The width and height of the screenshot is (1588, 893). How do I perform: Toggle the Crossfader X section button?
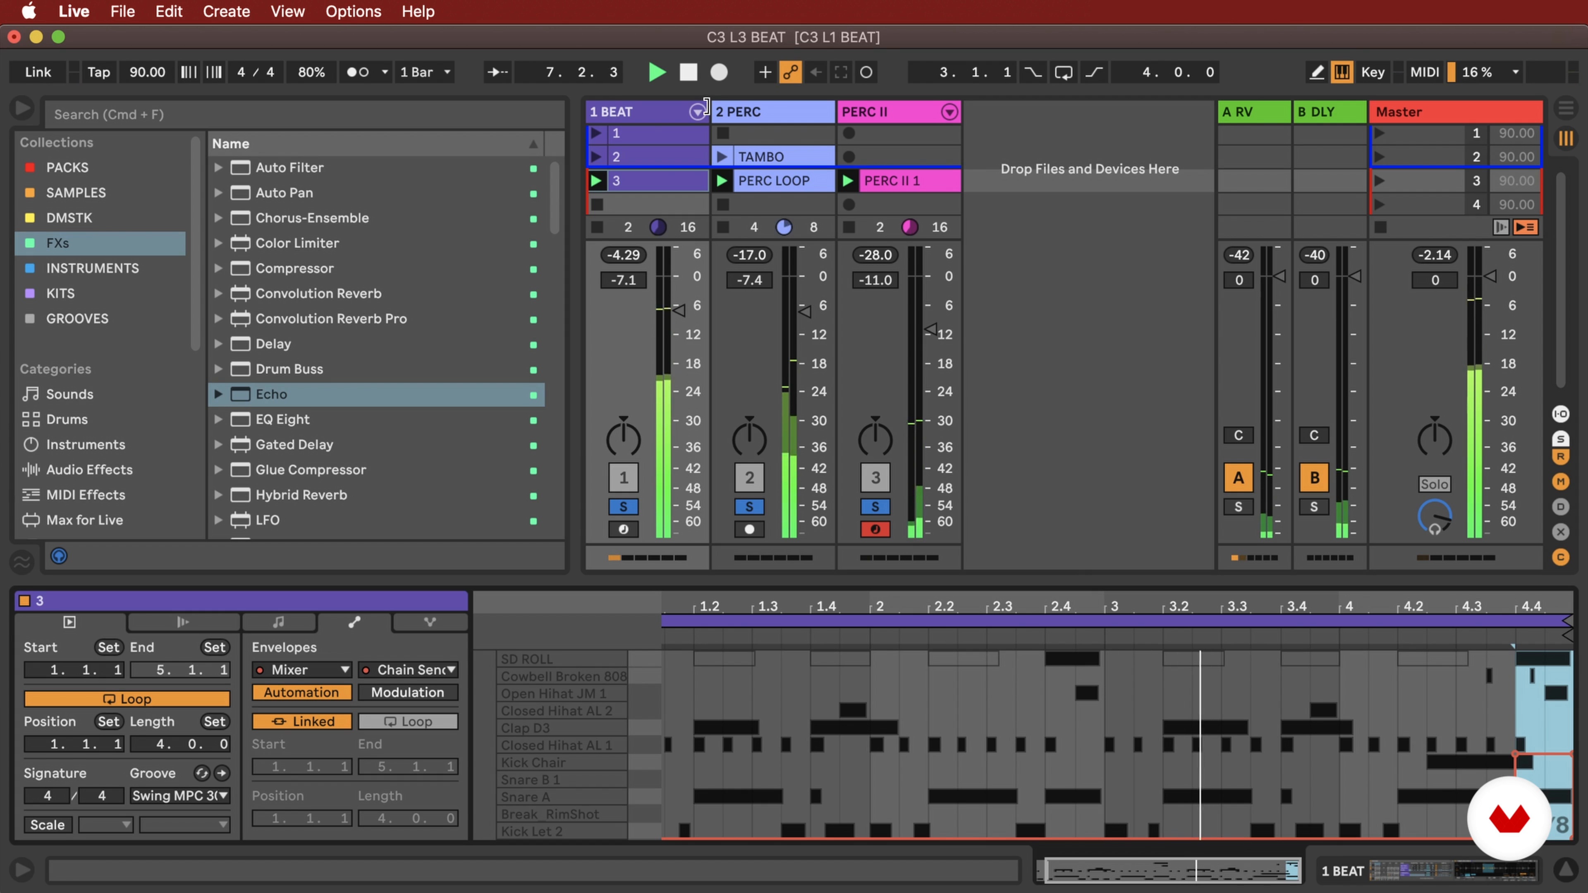tap(1560, 531)
